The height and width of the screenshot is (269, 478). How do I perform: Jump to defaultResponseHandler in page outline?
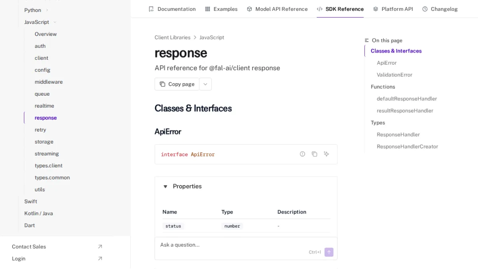pyautogui.click(x=407, y=98)
